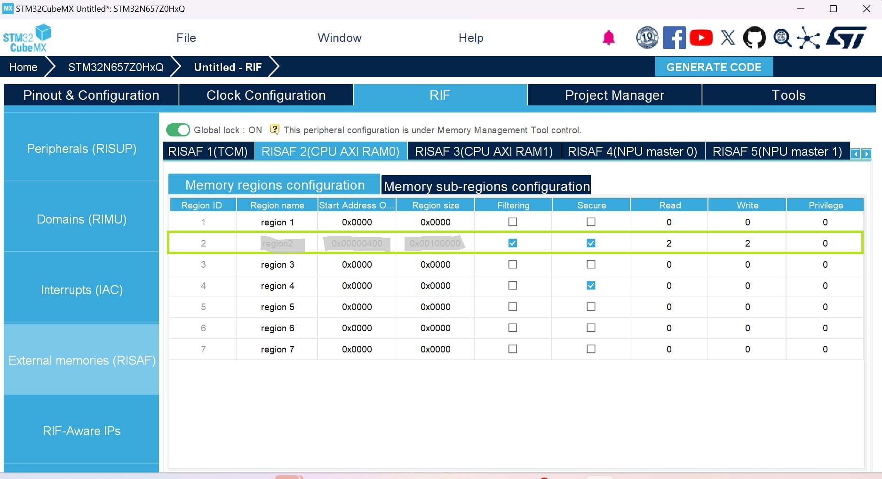Uncheck the Secure box for region 2
This screenshot has width=882, height=479.
point(591,243)
